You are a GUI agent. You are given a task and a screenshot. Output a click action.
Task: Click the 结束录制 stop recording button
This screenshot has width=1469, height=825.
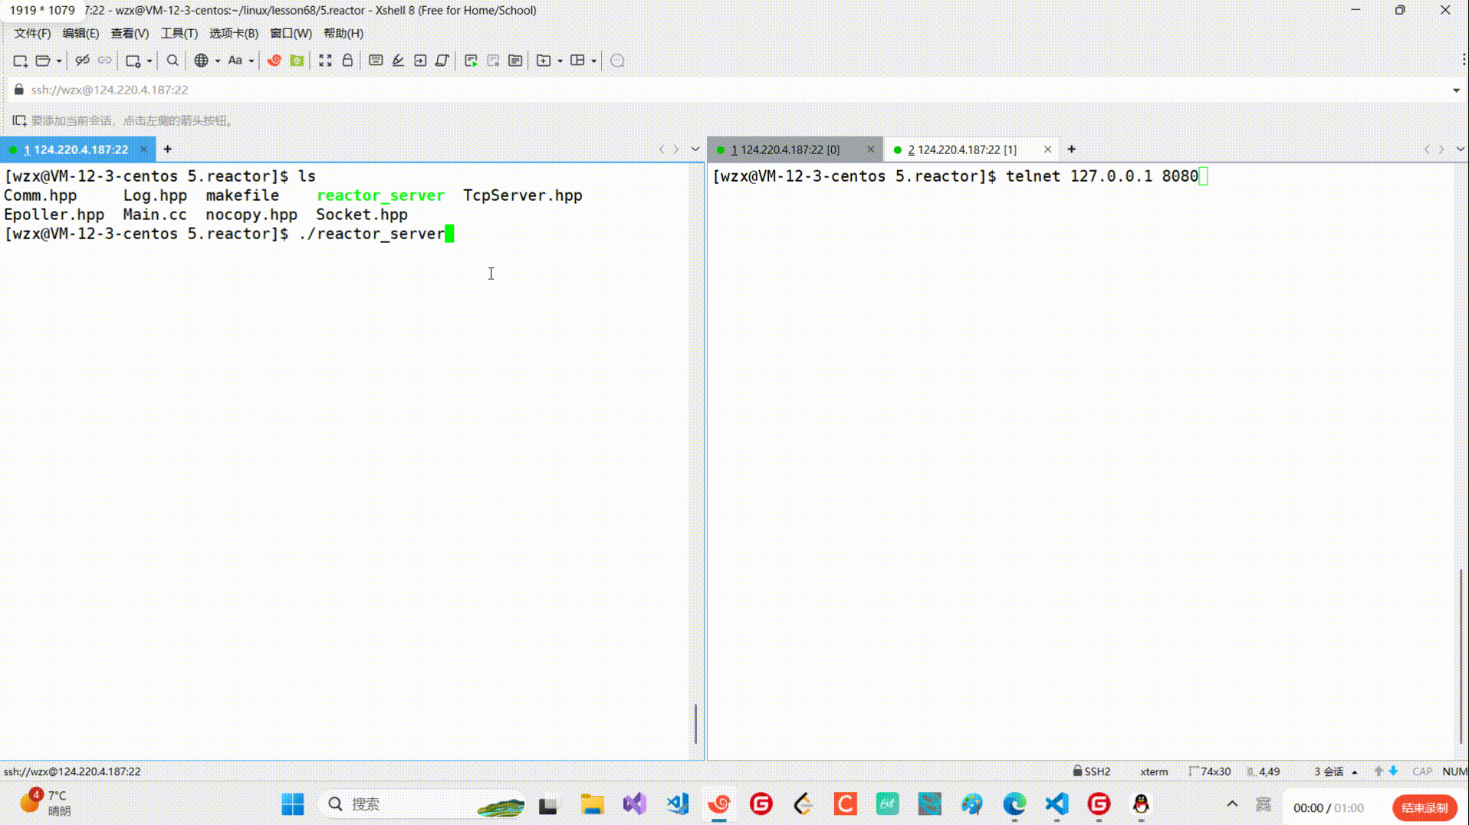(x=1424, y=807)
